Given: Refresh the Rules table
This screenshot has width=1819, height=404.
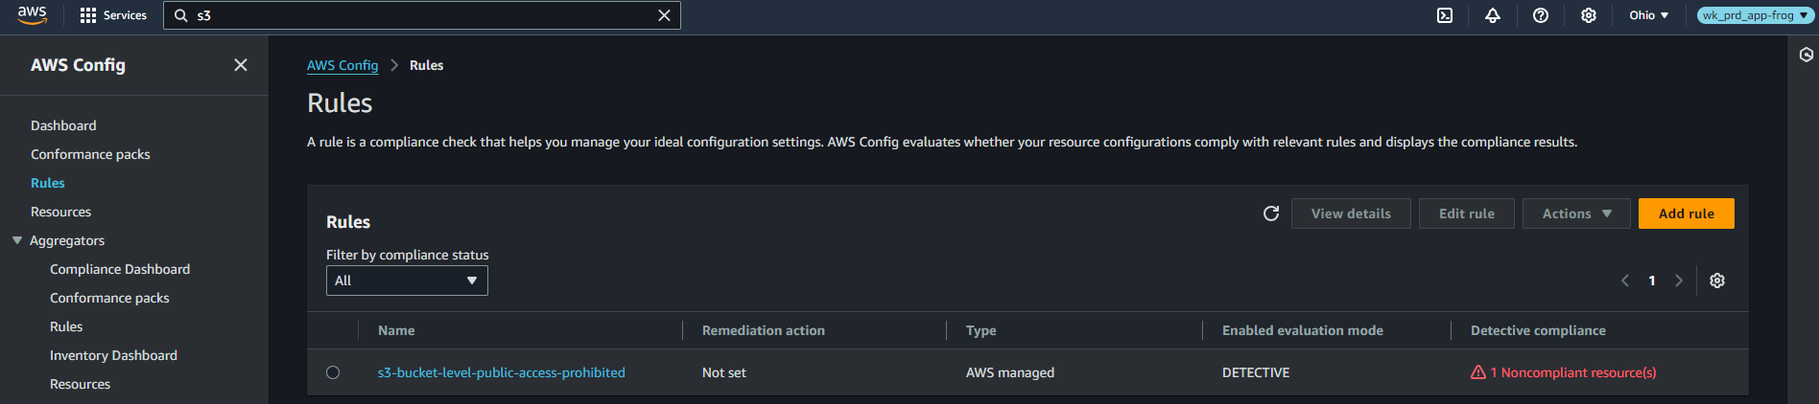Looking at the screenshot, I should pos(1271,213).
